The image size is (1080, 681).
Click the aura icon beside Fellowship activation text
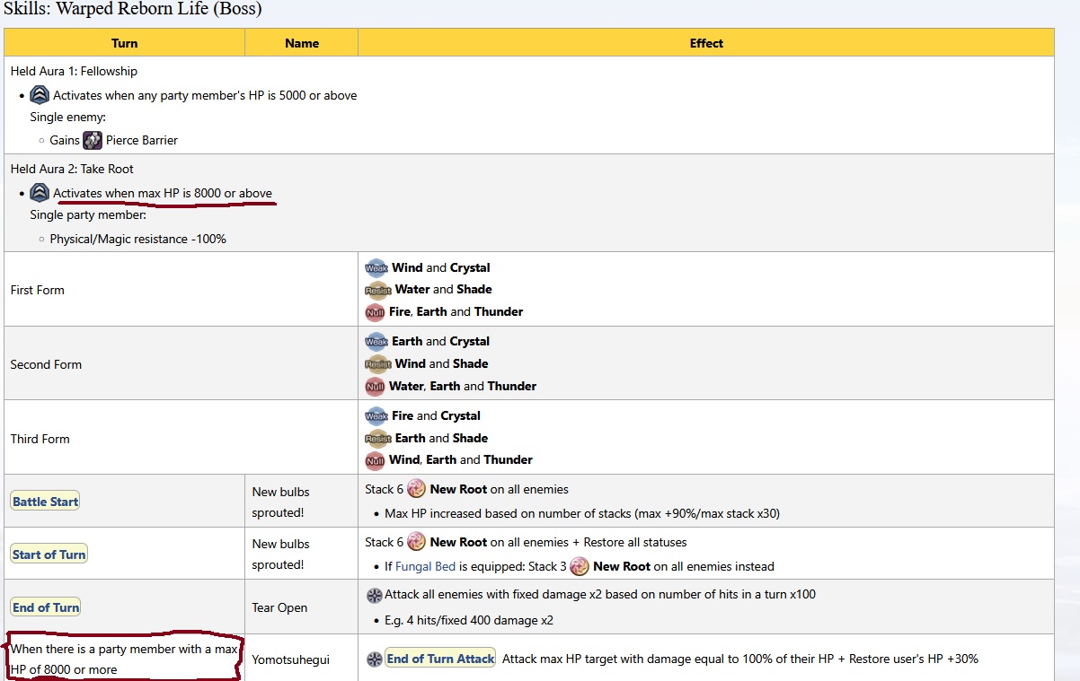point(40,95)
